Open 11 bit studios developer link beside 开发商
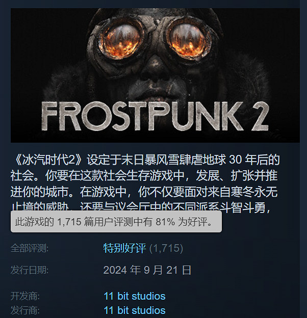Screen dimensions: 307x318 coord(135,296)
